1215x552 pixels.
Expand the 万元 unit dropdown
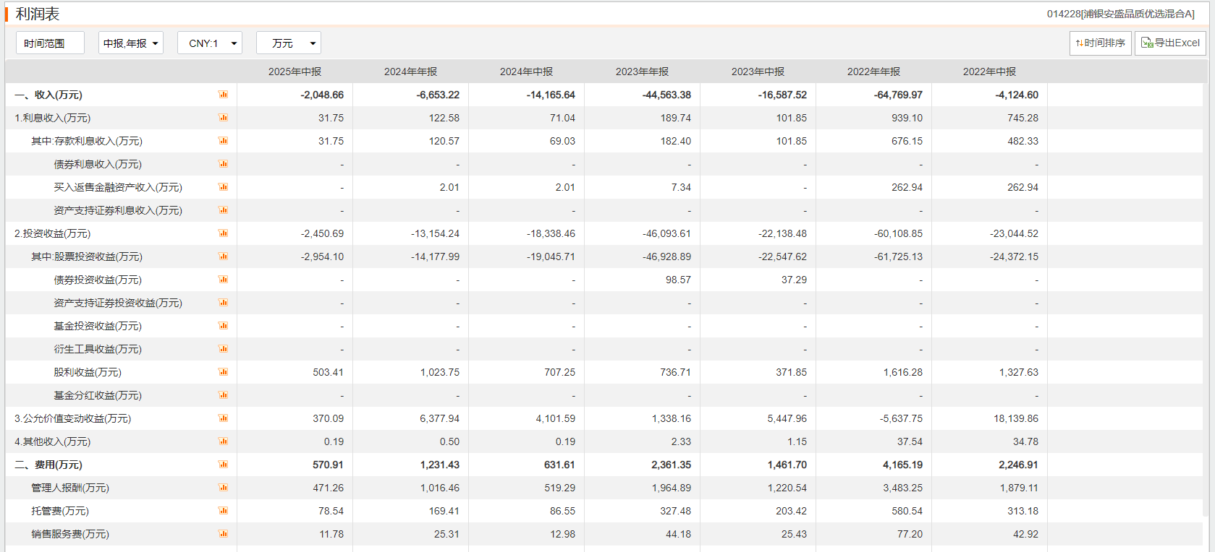(x=289, y=43)
